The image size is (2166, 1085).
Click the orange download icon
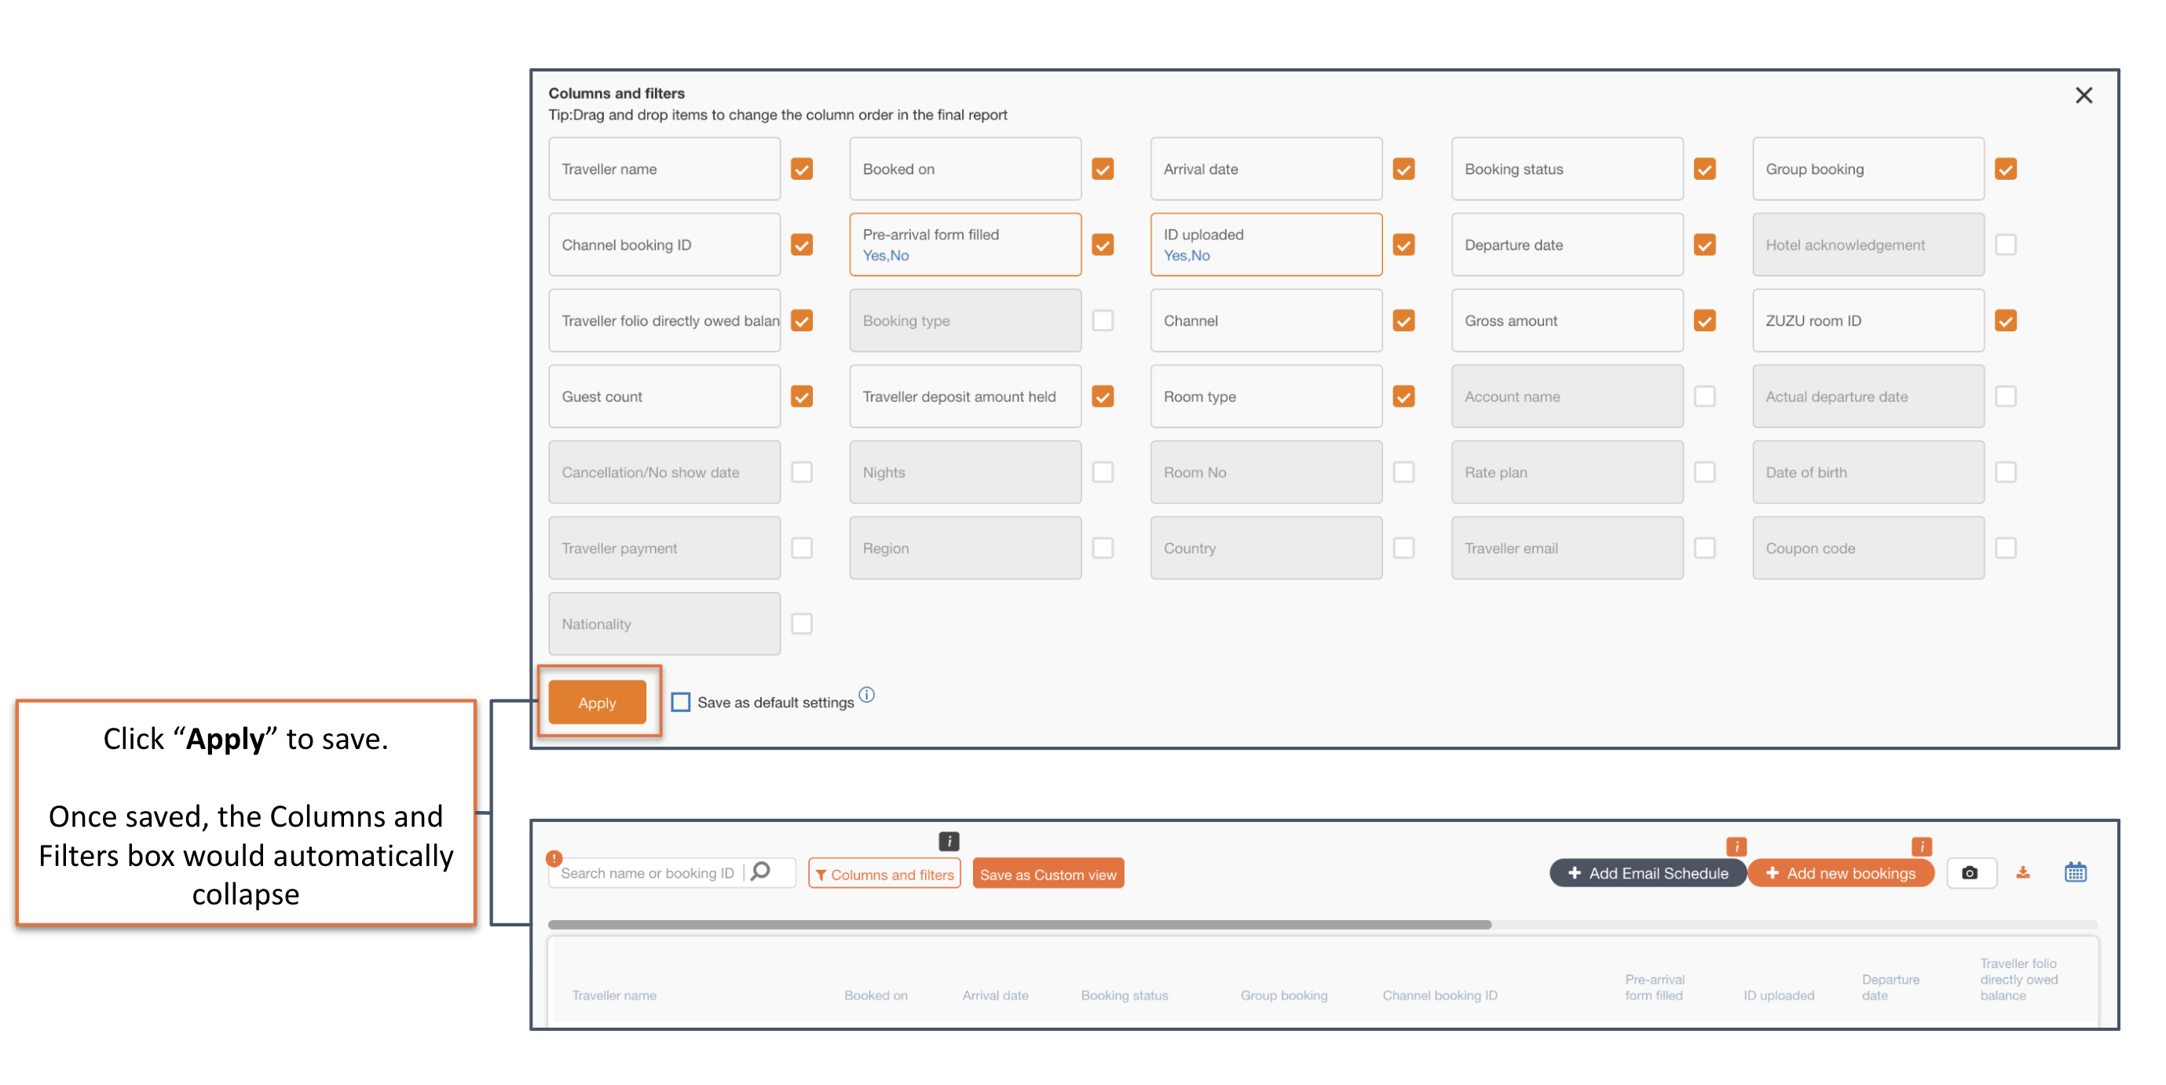click(2022, 872)
